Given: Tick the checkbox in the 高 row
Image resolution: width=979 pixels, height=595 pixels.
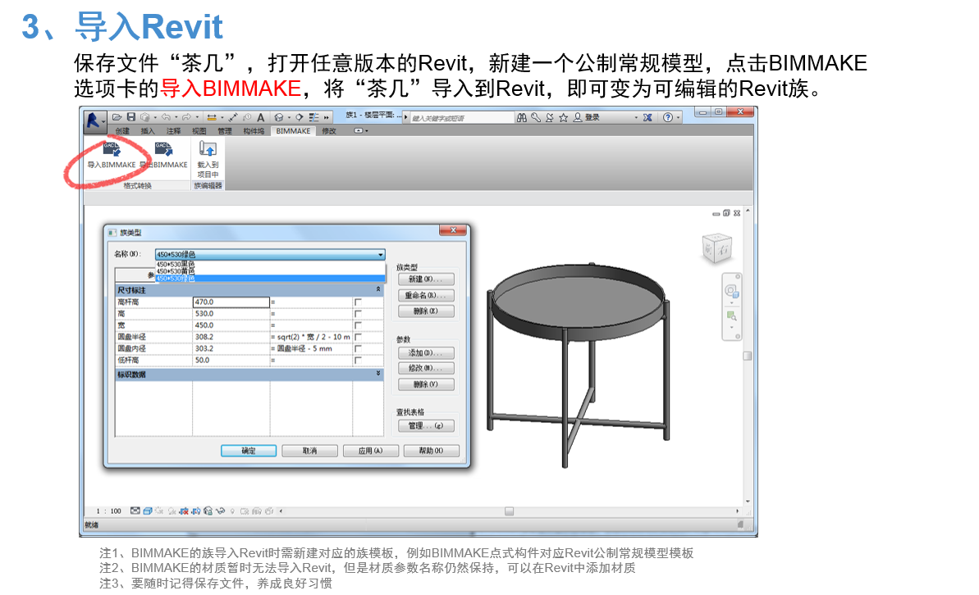Looking at the screenshot, I should pos(359,314).
